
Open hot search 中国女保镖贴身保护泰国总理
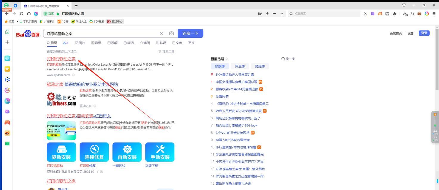236,82
